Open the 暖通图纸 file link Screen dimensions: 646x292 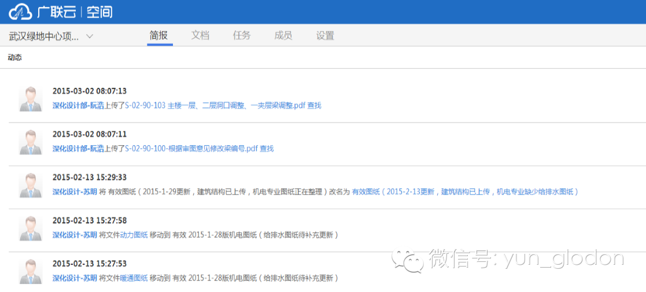tap(133, 278)
